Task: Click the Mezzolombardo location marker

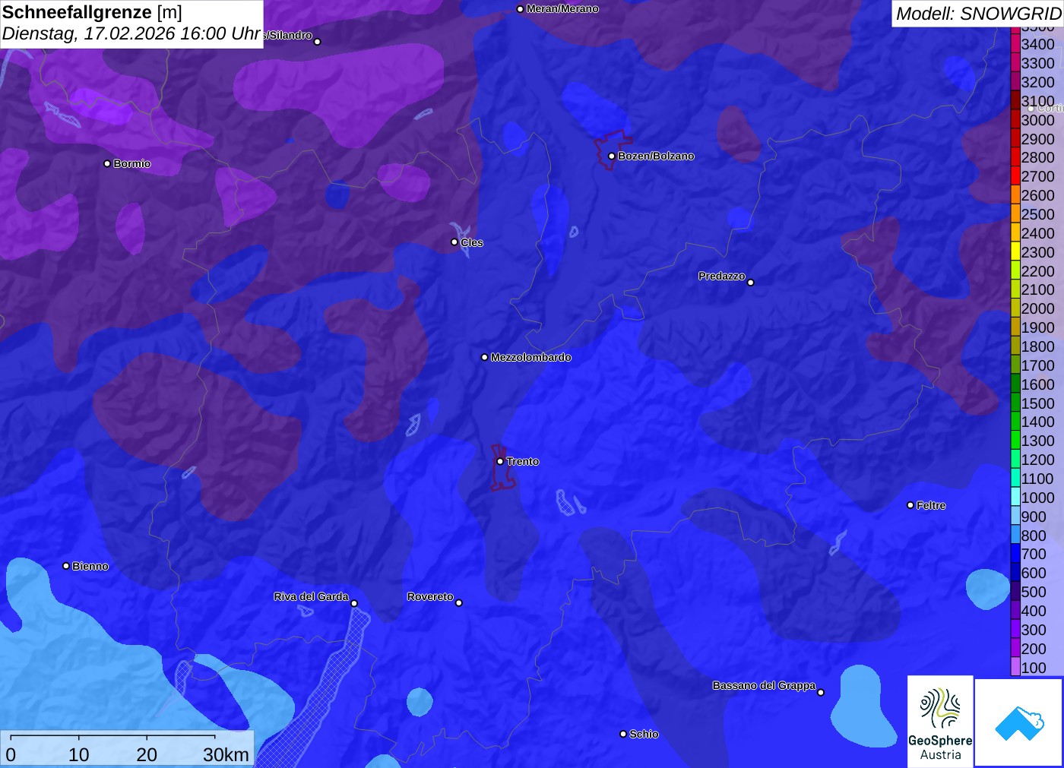Action: tap(485, 357)
